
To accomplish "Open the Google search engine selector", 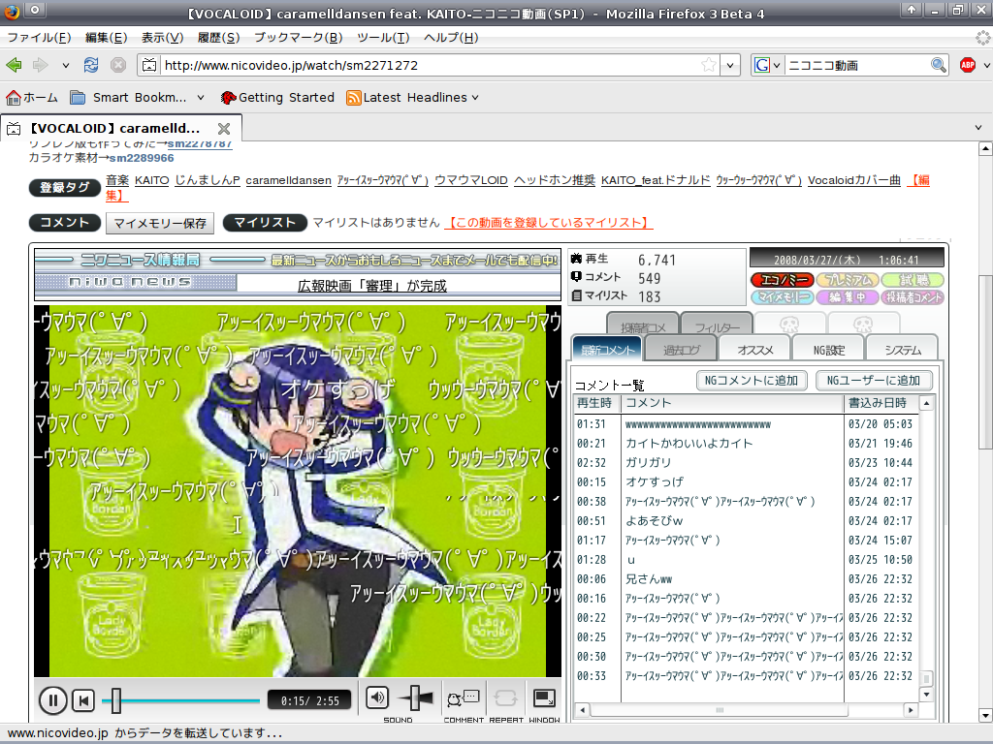I will 768,65.
